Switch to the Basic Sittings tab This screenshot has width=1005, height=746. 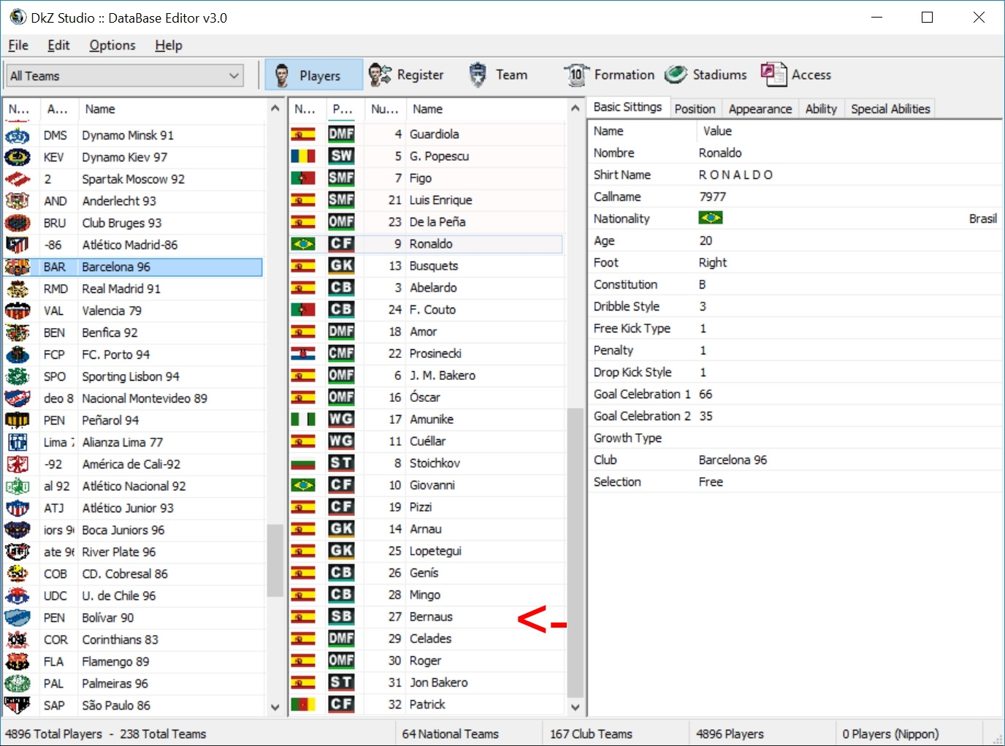(627, 107)
